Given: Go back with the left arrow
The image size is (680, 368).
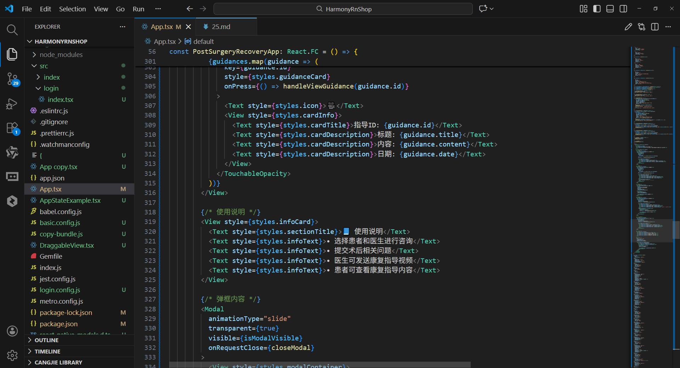Looking at the screenshot, I should (x=190, y=9).
